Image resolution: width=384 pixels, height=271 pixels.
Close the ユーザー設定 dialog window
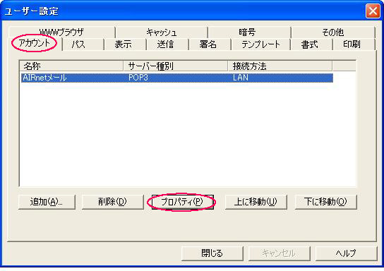point(373,11)
